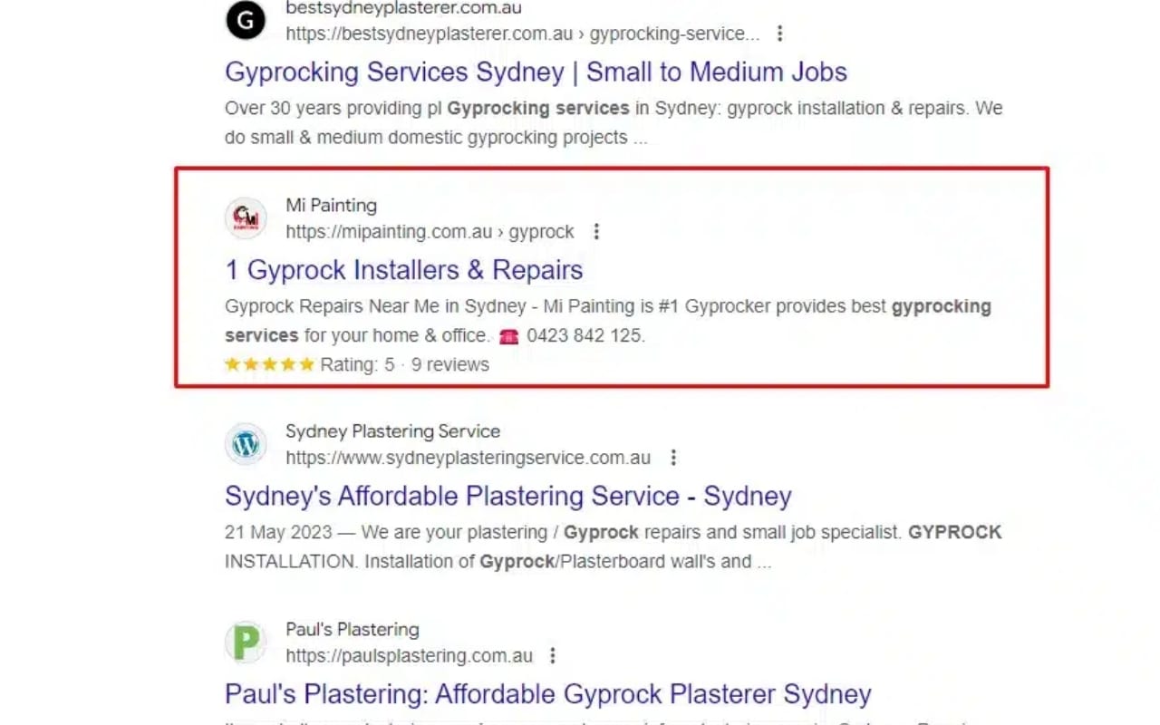1160x725 pixels.
Task: Click the mipainting.com.au › gyprock URL
Action: [x=430, y=232]
